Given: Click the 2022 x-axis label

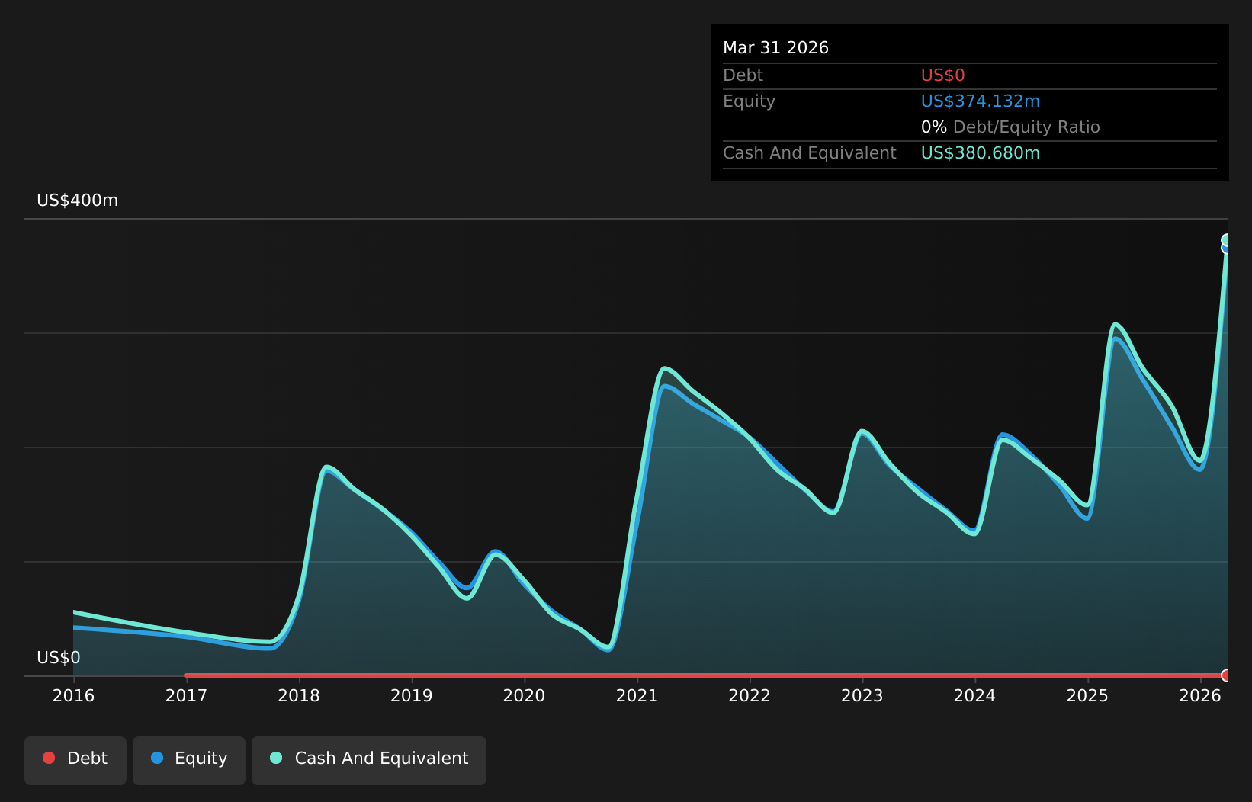Looking at the screenshot, I should click(750, 696).
